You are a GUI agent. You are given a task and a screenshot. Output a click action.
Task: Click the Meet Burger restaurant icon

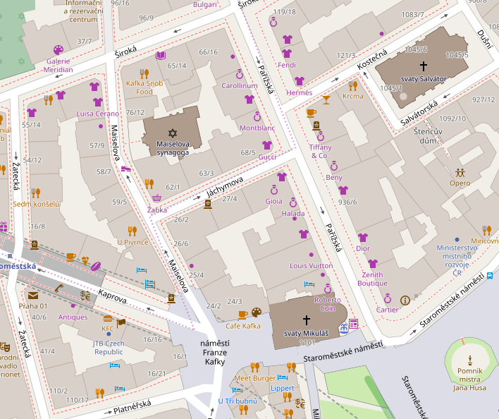tap(255, 367)
